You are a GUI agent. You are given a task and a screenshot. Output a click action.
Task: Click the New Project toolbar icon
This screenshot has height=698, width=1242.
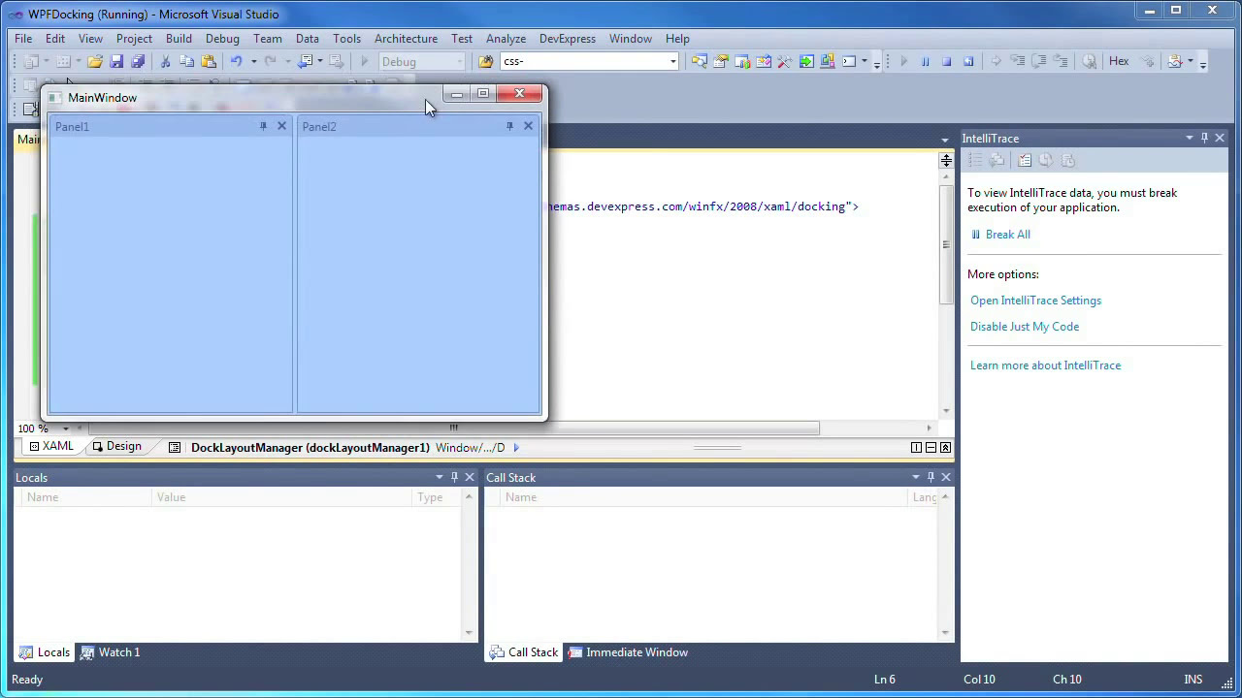31,61
